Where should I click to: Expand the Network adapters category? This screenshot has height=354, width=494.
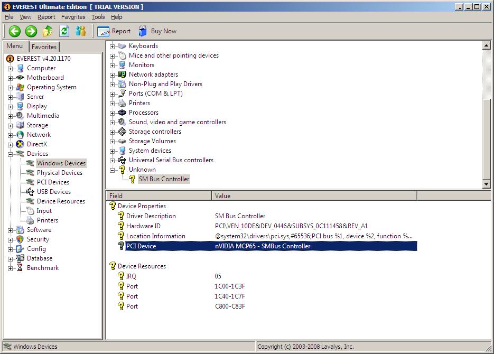(112, 75)
